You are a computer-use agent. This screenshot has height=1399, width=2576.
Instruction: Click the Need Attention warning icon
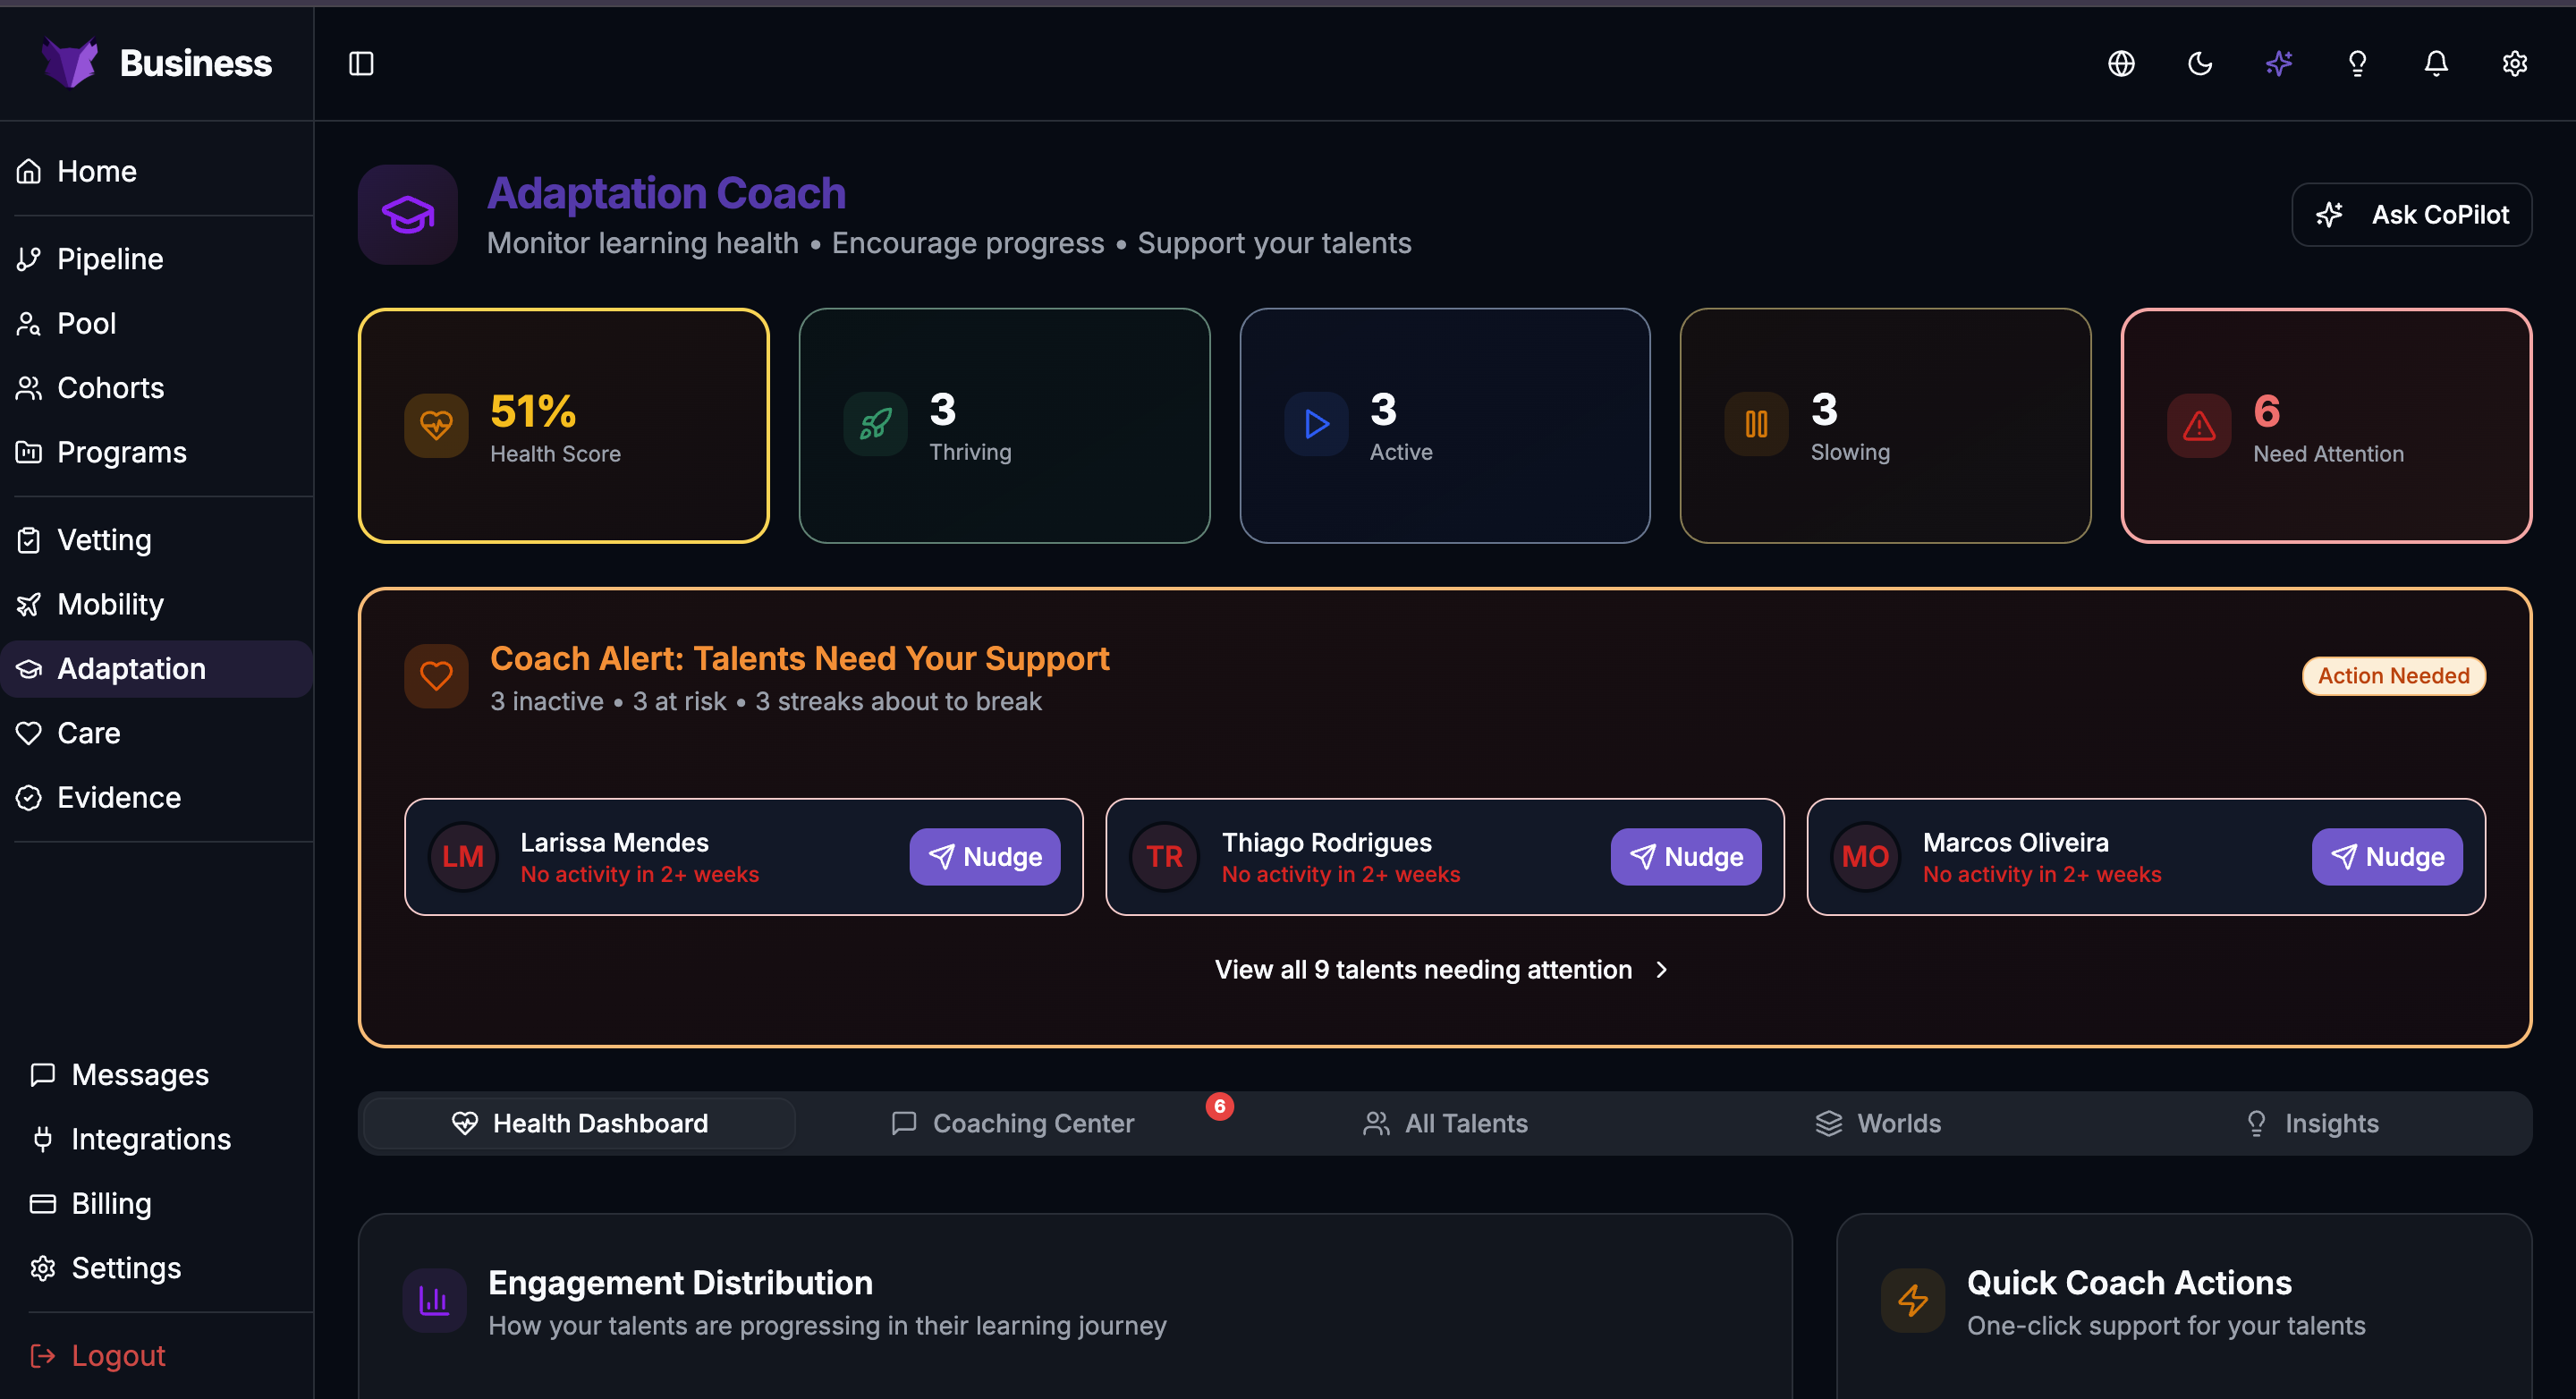(2198, 426)
